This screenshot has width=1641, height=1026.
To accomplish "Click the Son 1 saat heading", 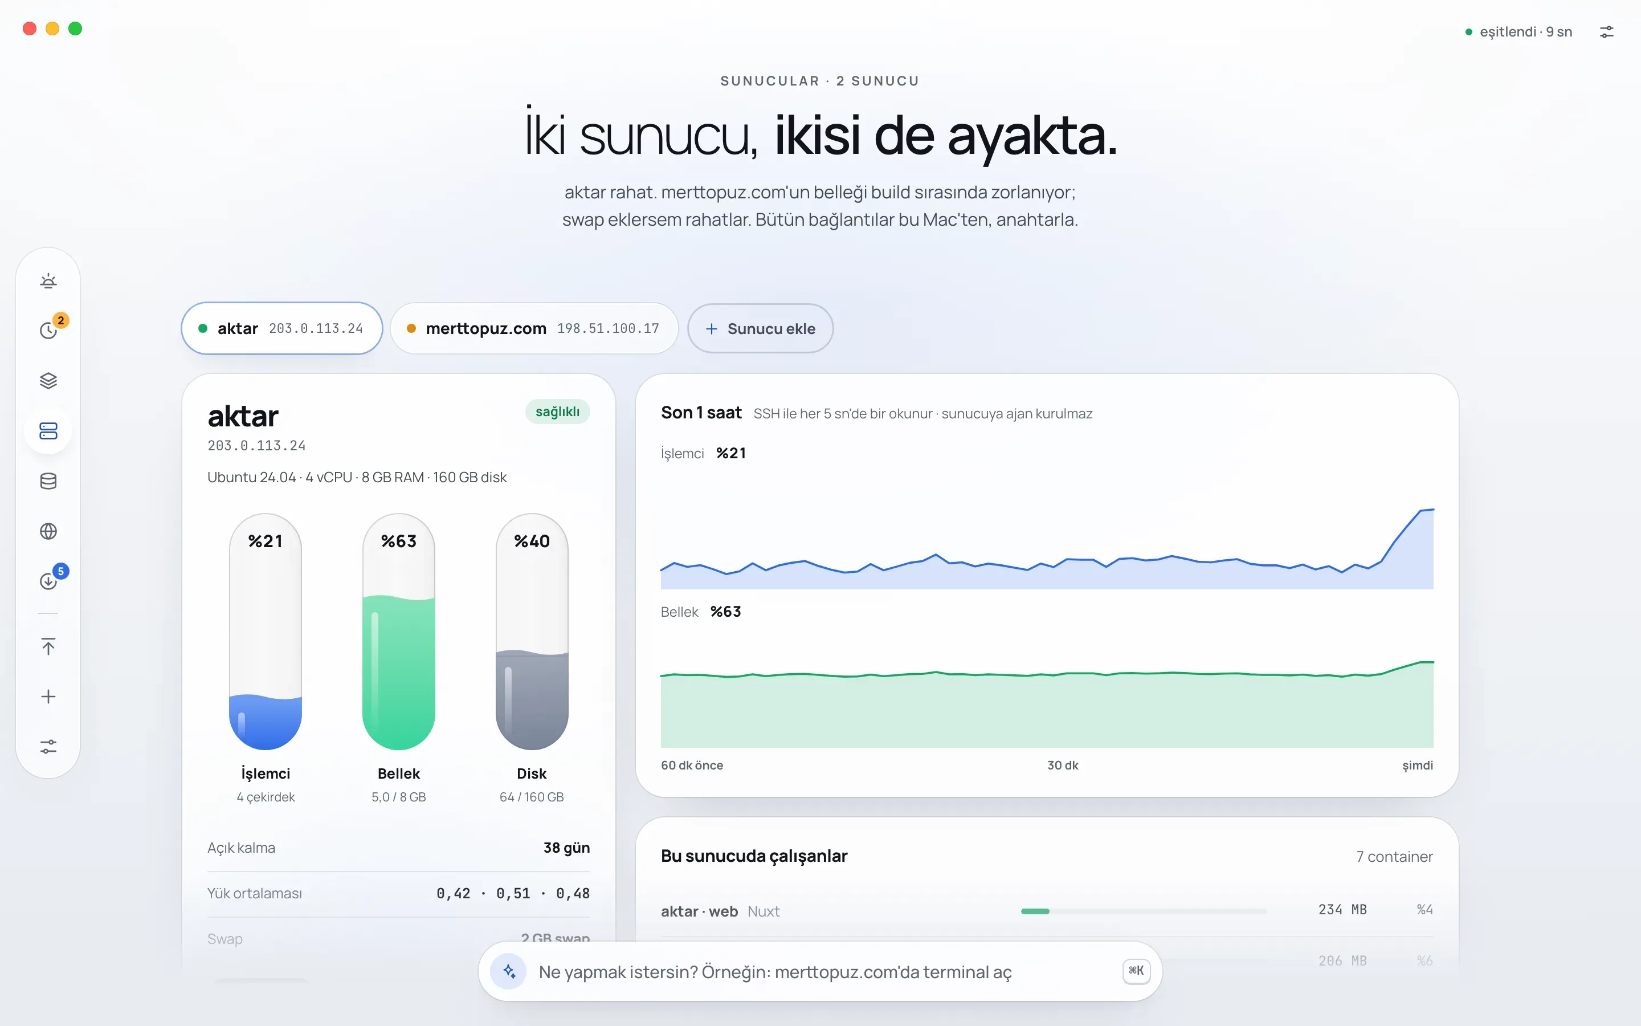I will [x=701, y=413].
